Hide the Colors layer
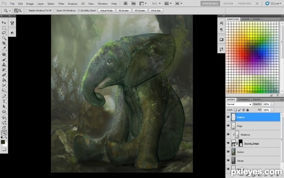This screenshot has width=284, height=178. point(228,152)
